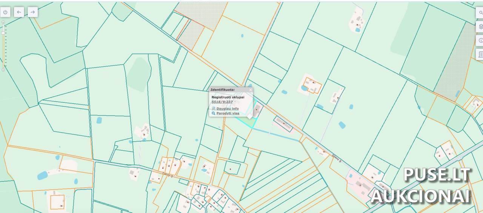Activate the info identify tool

pos(480,40)
